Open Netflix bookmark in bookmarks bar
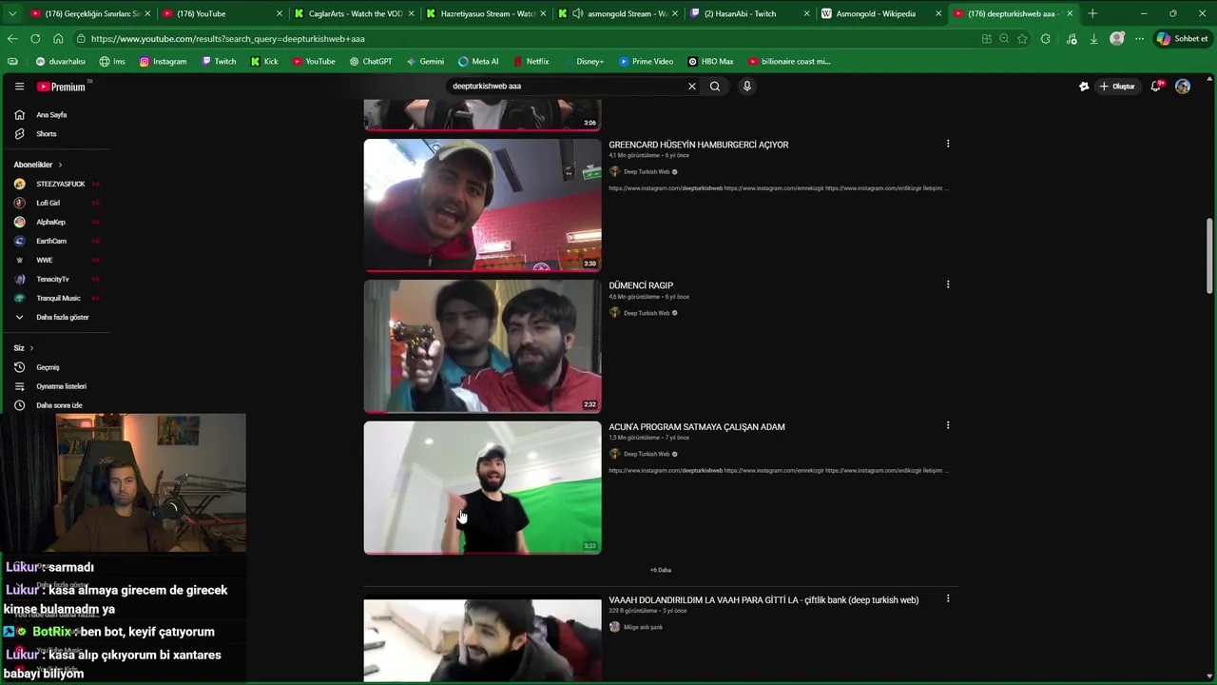This screenshot has width=1217, height=685. [531, 62]
